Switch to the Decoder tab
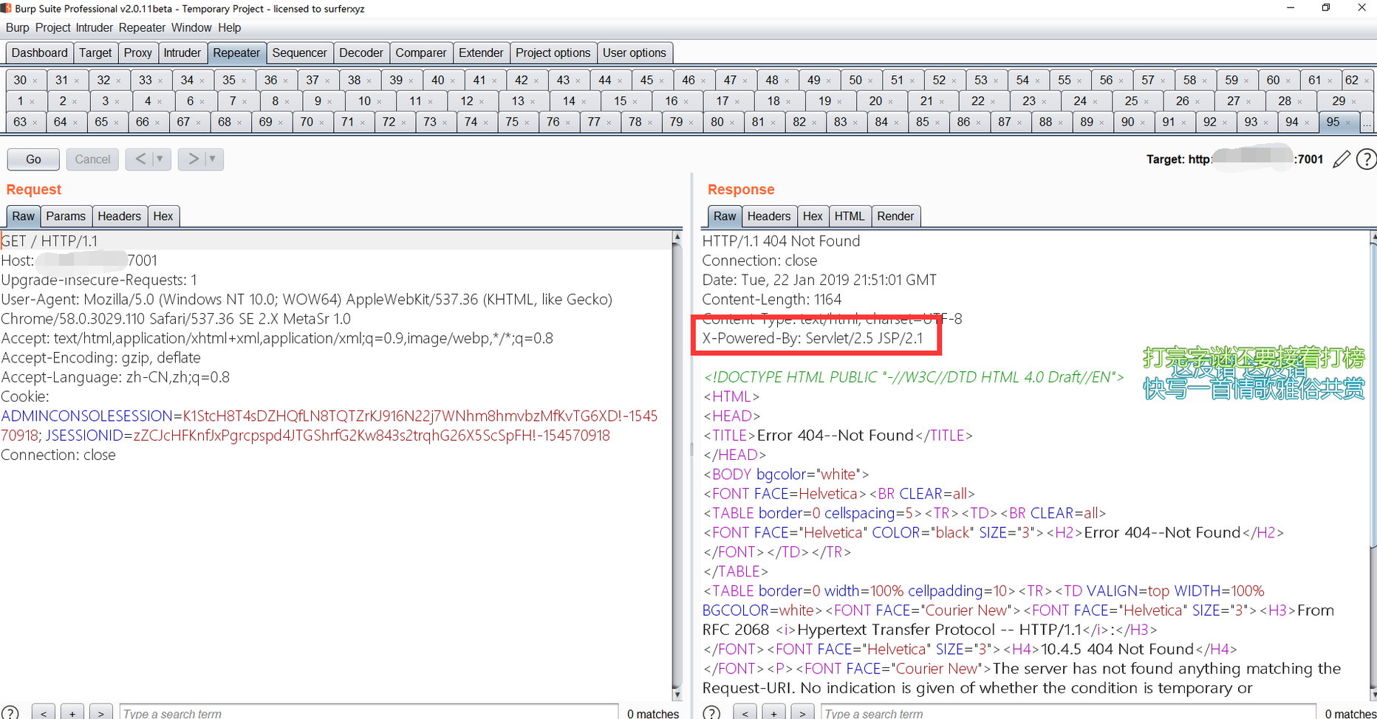This screenshot has height=719, width=1377. point(361,53)
